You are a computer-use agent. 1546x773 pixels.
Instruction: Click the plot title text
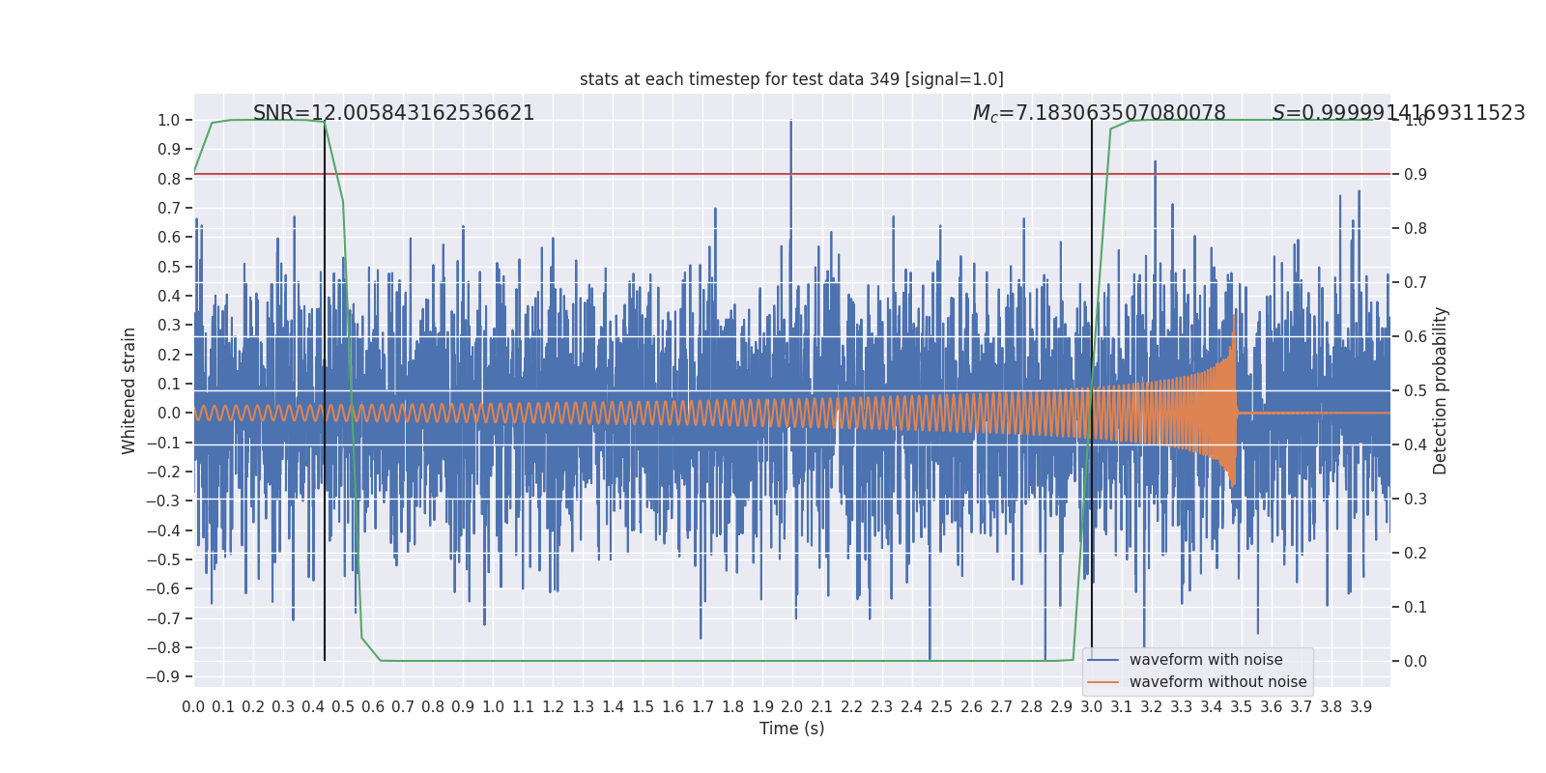tap(791, 79)
